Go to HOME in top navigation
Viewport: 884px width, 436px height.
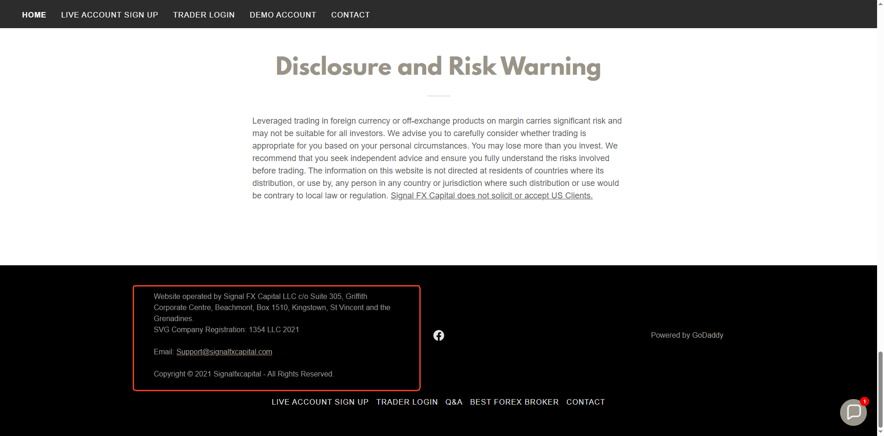pyautogui.click(x=34, y=15)
